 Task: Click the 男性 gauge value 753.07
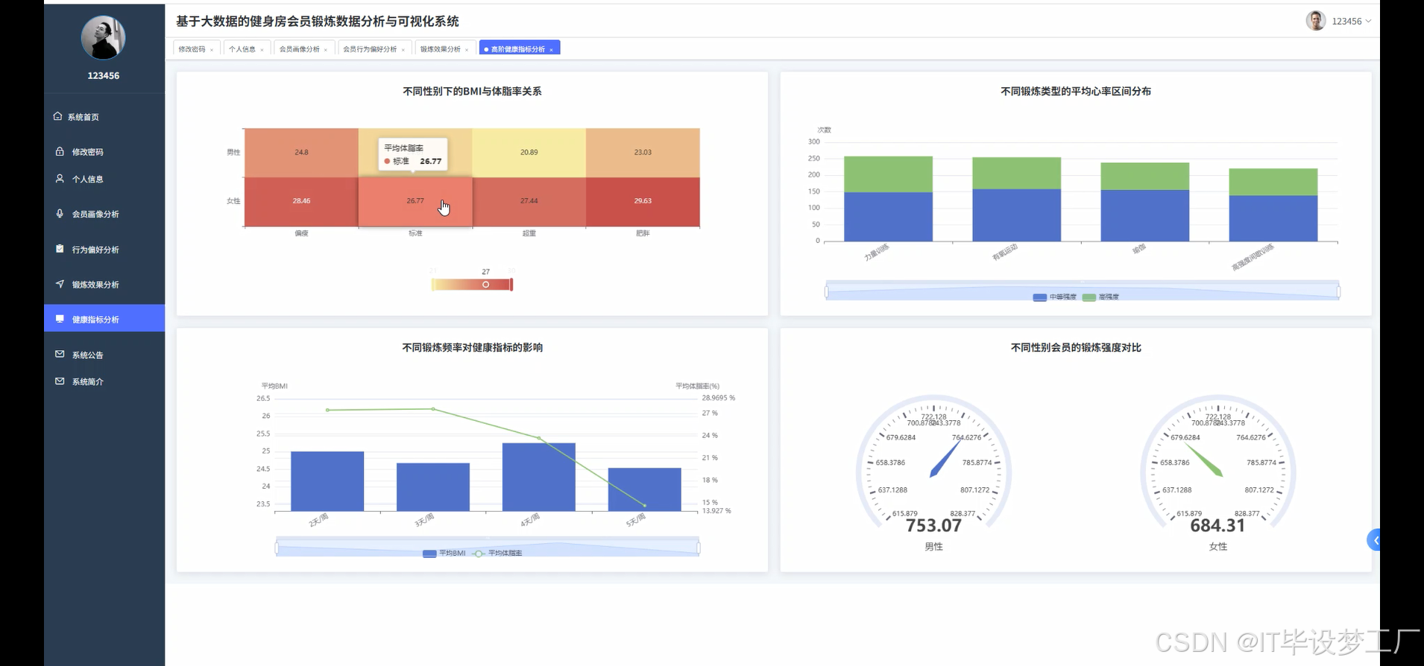pyautogui.click(x=933, y=526)
